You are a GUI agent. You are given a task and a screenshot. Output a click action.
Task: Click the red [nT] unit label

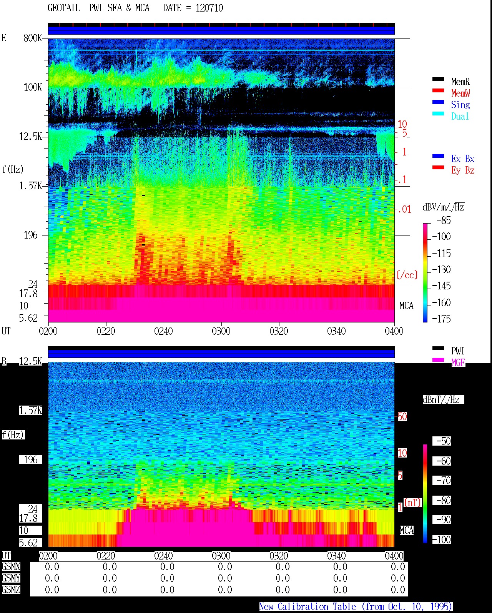click(x=413, y=503)
